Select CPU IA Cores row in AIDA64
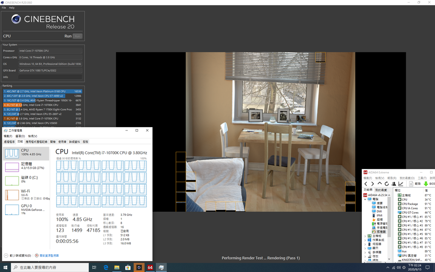The width and height of the screenshot is (435, 272). tap(414, 208)
